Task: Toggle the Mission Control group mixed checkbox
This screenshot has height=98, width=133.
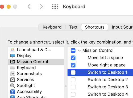Action: click(x=73, y=50)
